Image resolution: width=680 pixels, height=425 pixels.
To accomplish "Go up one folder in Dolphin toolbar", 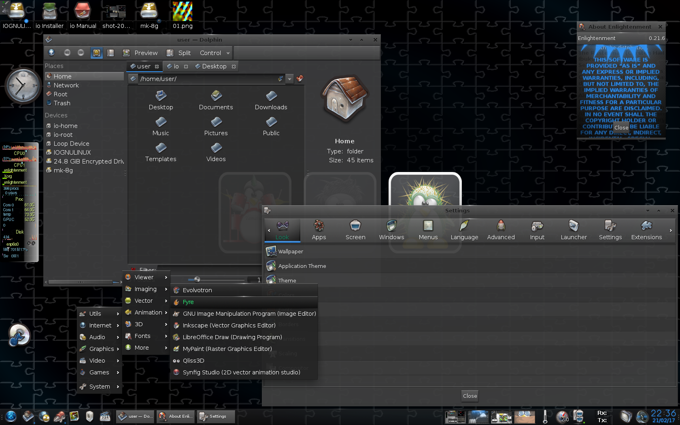I will pyautogui.click(x=51, y=53).
